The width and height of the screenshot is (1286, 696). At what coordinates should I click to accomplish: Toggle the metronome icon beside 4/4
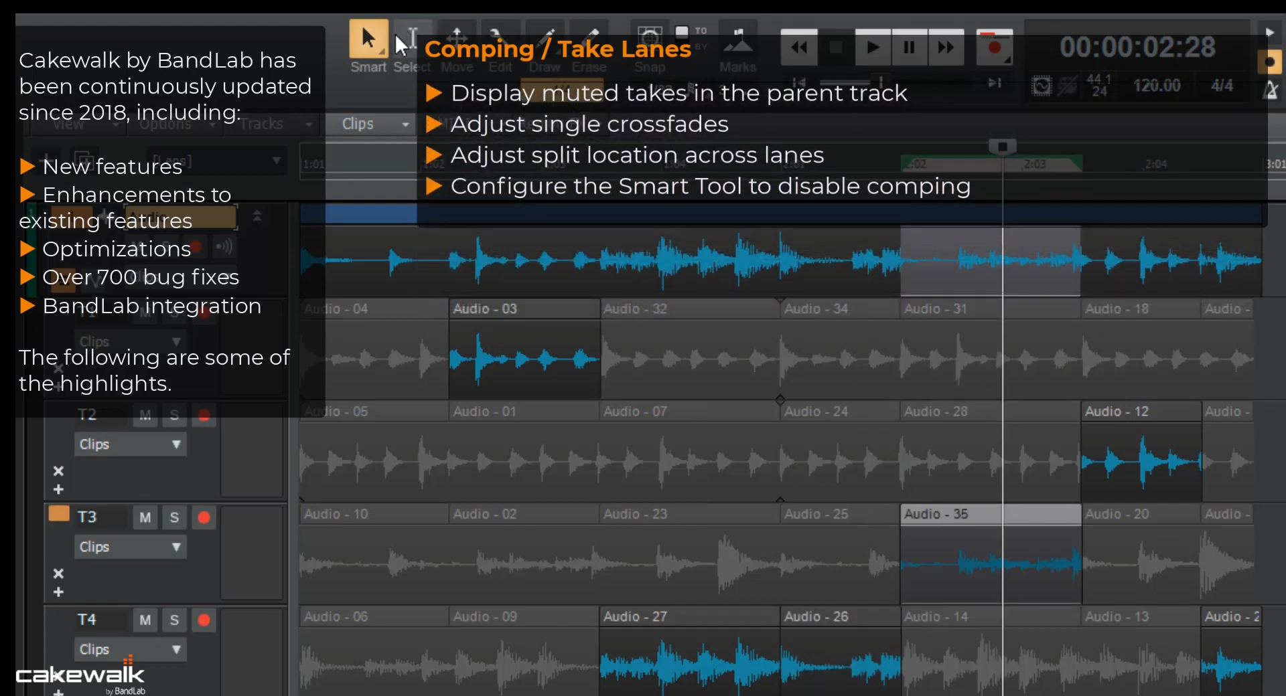coord(1271,90)
